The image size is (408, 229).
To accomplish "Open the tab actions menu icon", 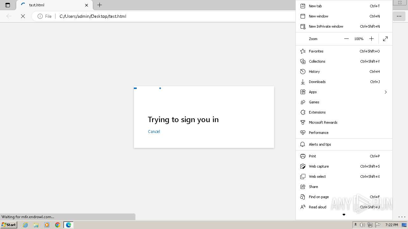I will point(8,5).
